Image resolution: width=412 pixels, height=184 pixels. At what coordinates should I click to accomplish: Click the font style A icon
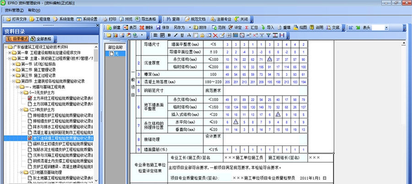point(189,35)
